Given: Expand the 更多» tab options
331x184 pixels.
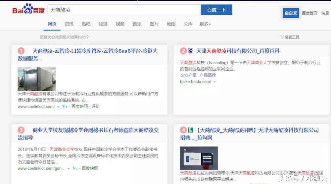Looking at the screenshot, I should tap(205, 24).
